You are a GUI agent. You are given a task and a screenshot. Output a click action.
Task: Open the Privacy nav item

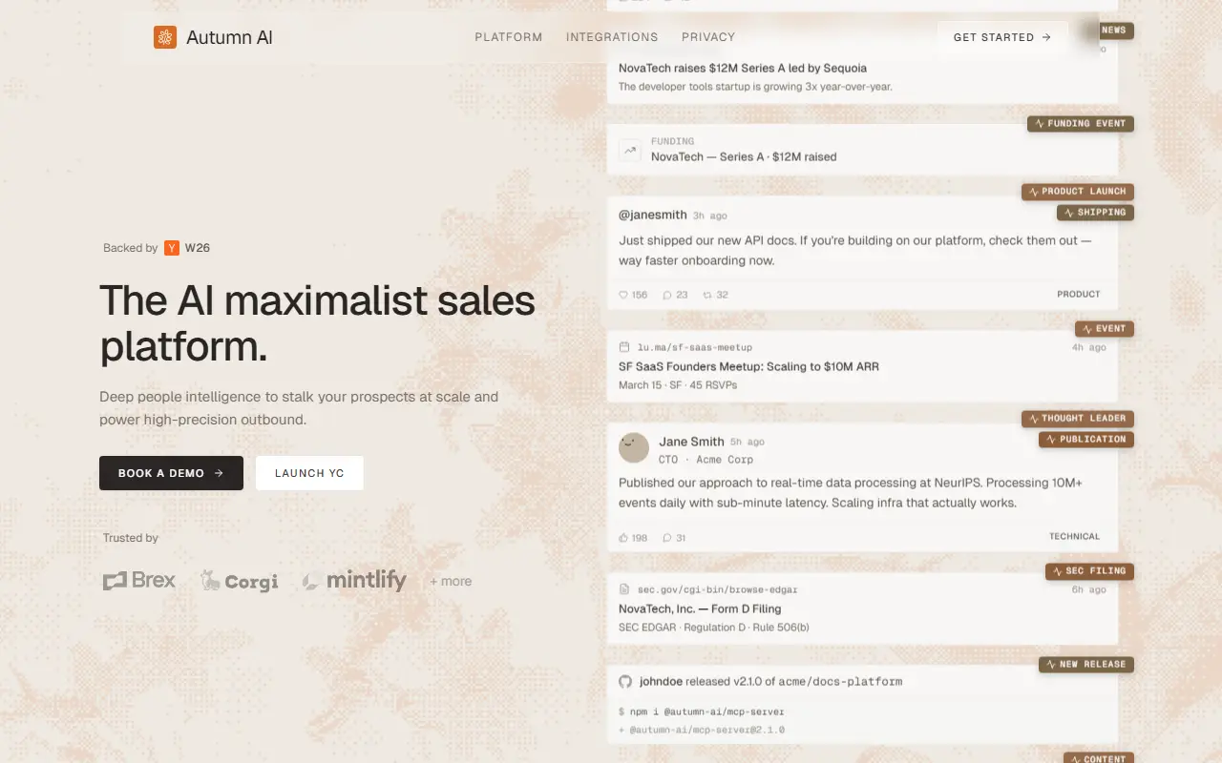coord(708,37)
